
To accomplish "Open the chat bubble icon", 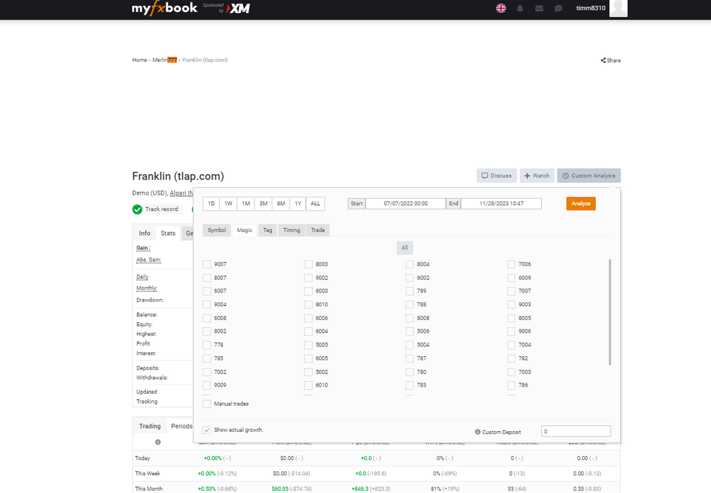I will tap(558, 8).
